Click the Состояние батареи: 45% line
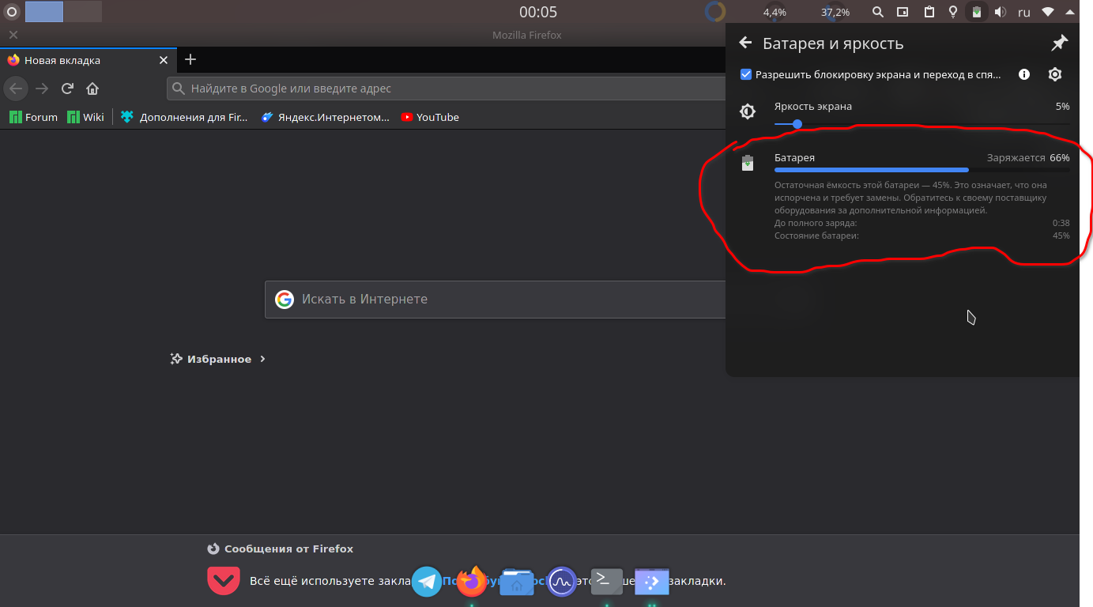The height and width of the screenshot is (607, 1093). tap(922, 236)
